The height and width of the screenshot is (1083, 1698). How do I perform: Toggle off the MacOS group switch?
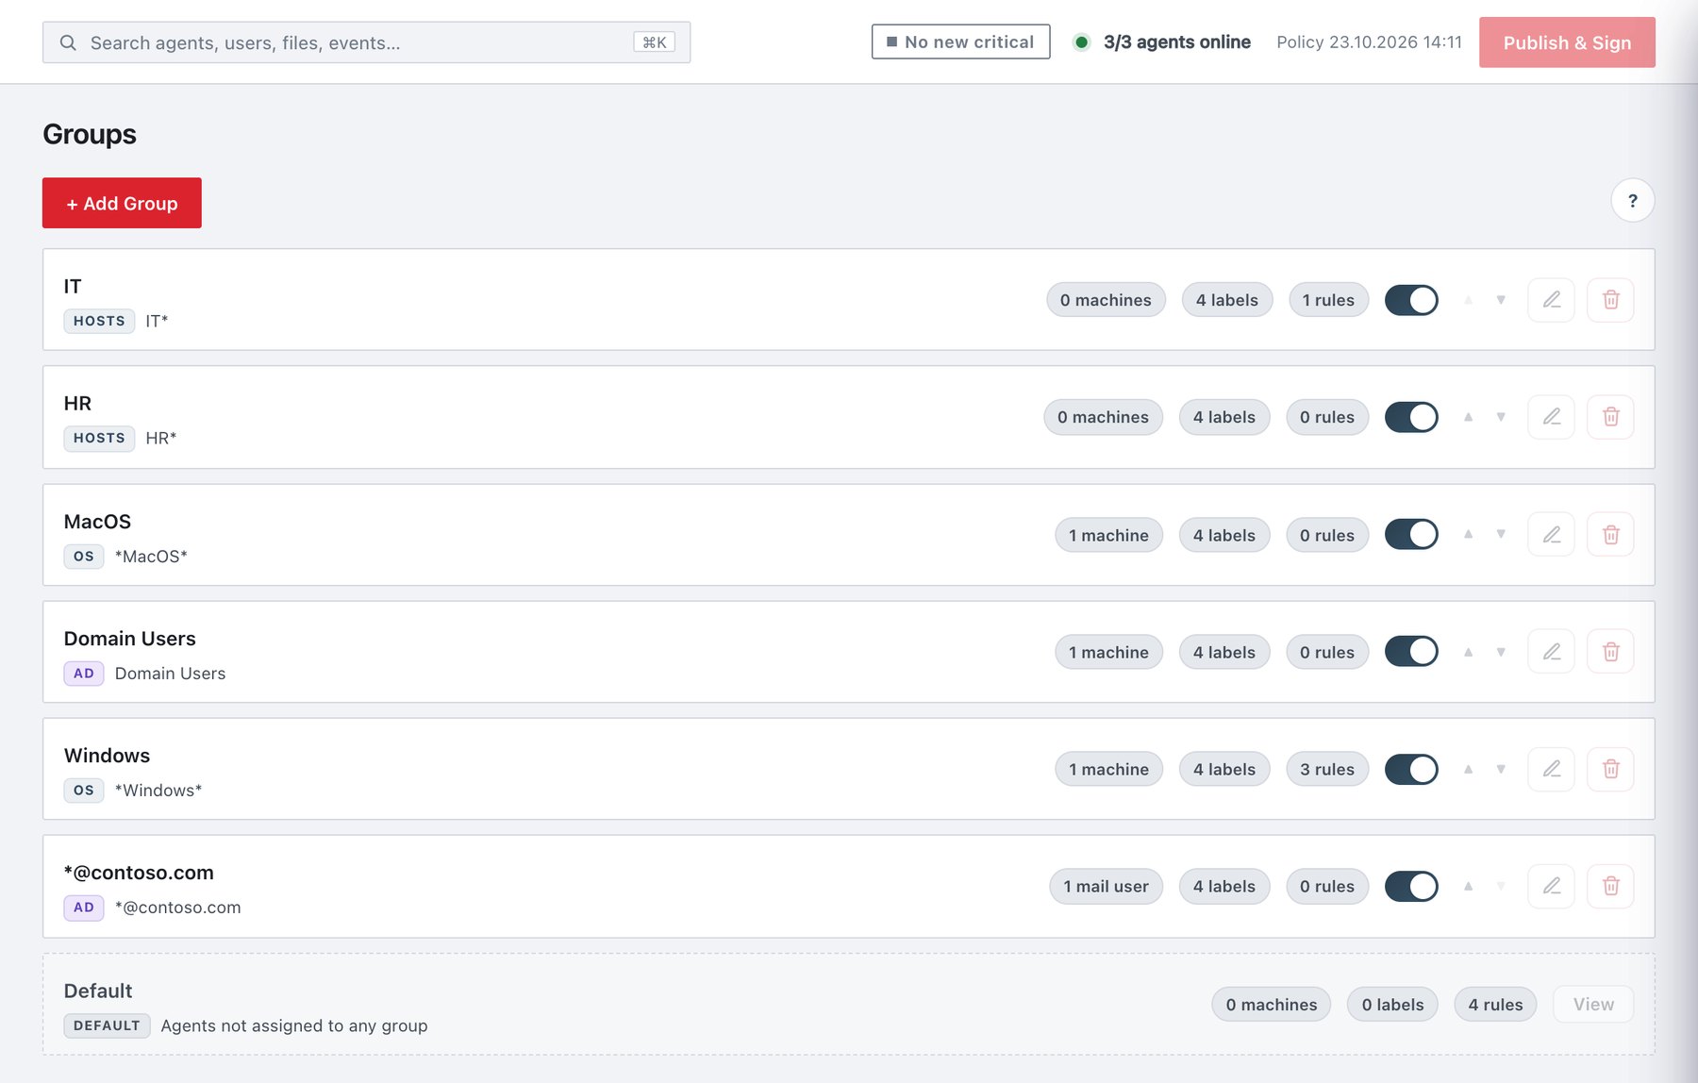tap(1411, 535)
